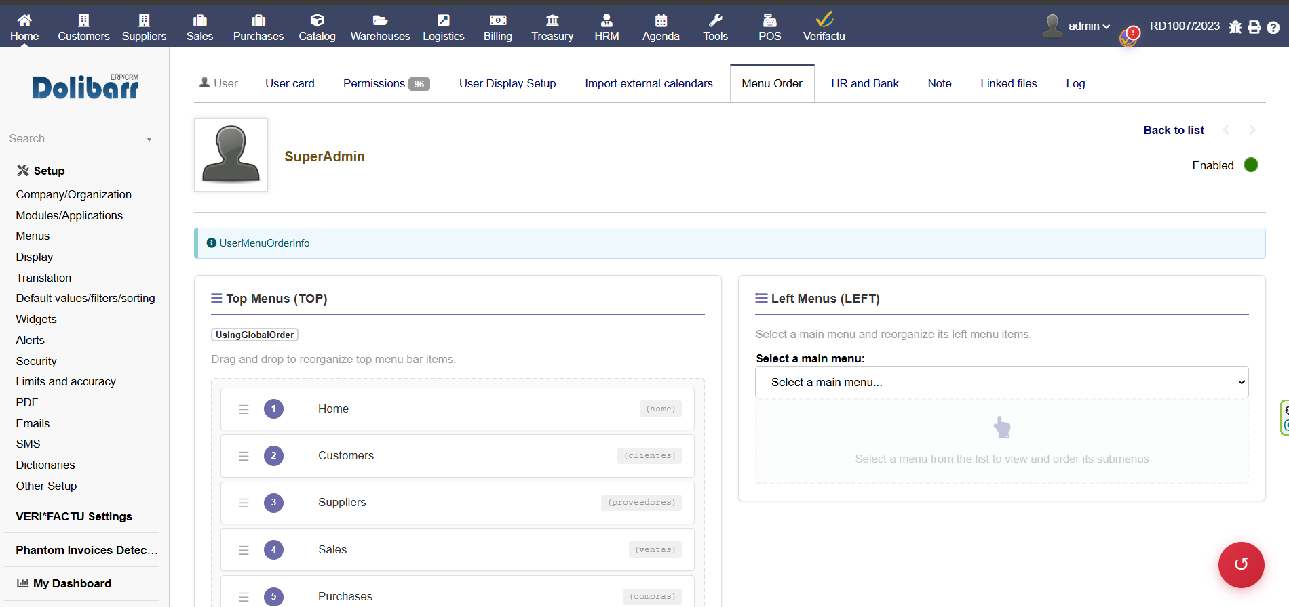Image resolution: width=1289 pixels, height=607 pixels.
Task: Open the POS module icon
Action: tap(769, 20)
